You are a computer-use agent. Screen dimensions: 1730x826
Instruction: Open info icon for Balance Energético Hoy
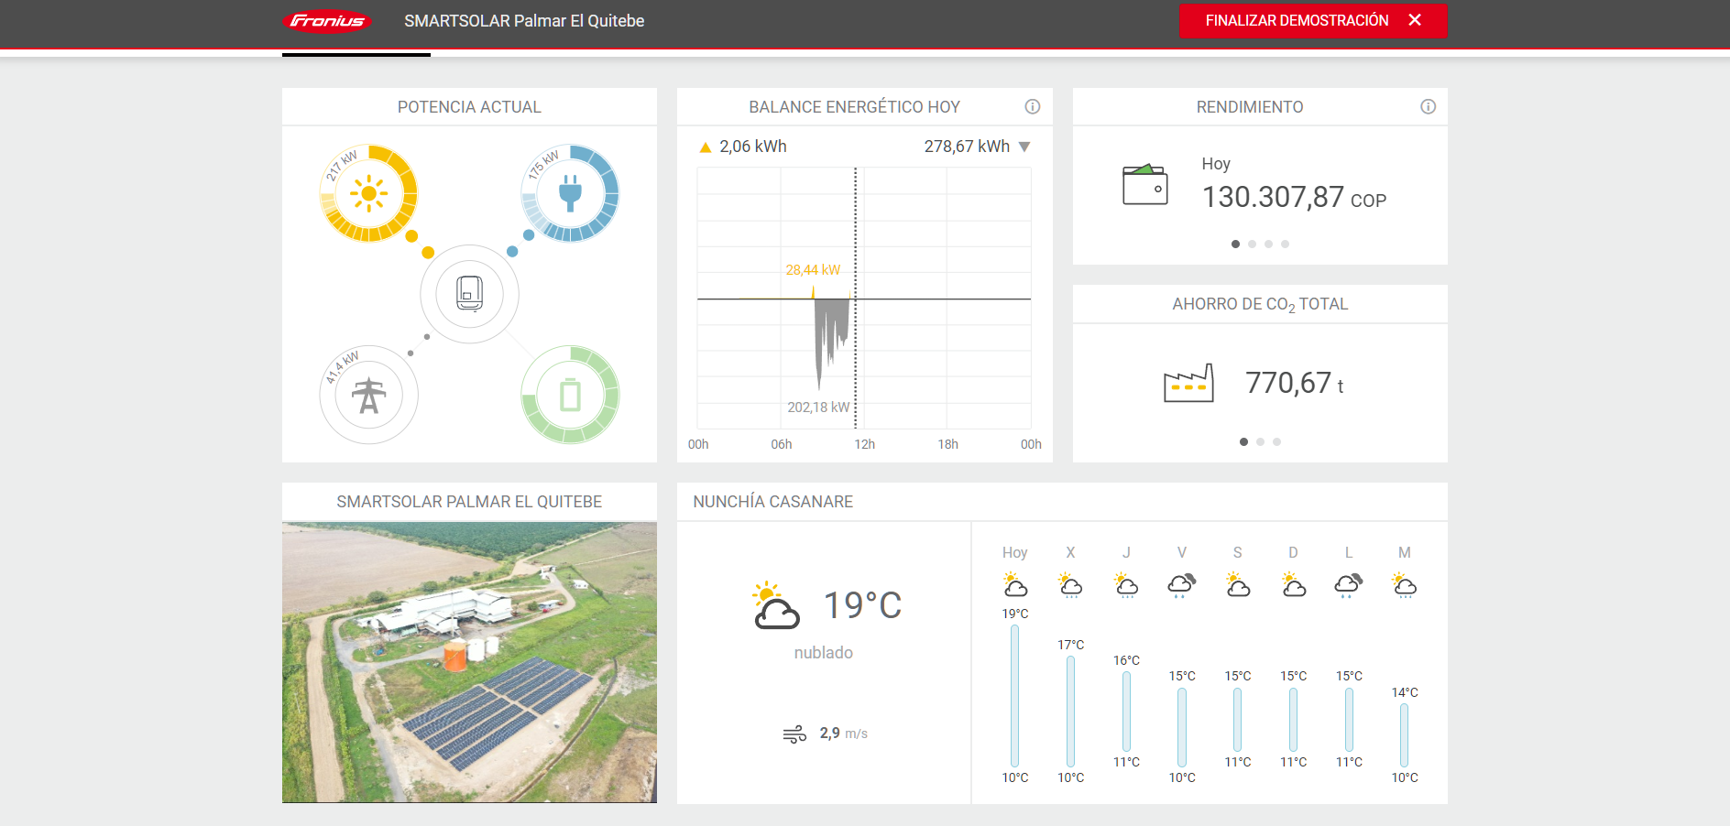coord(1032,107)
